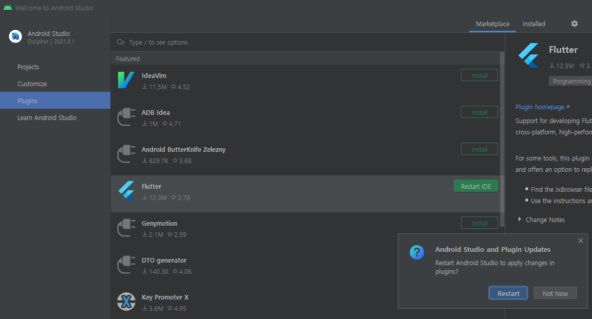Click the ADB Idea plug icon
The image size is (592, 319).
tap(126, 117)
